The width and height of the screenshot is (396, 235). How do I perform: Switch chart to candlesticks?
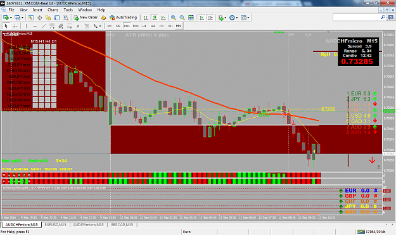(155, 18)
